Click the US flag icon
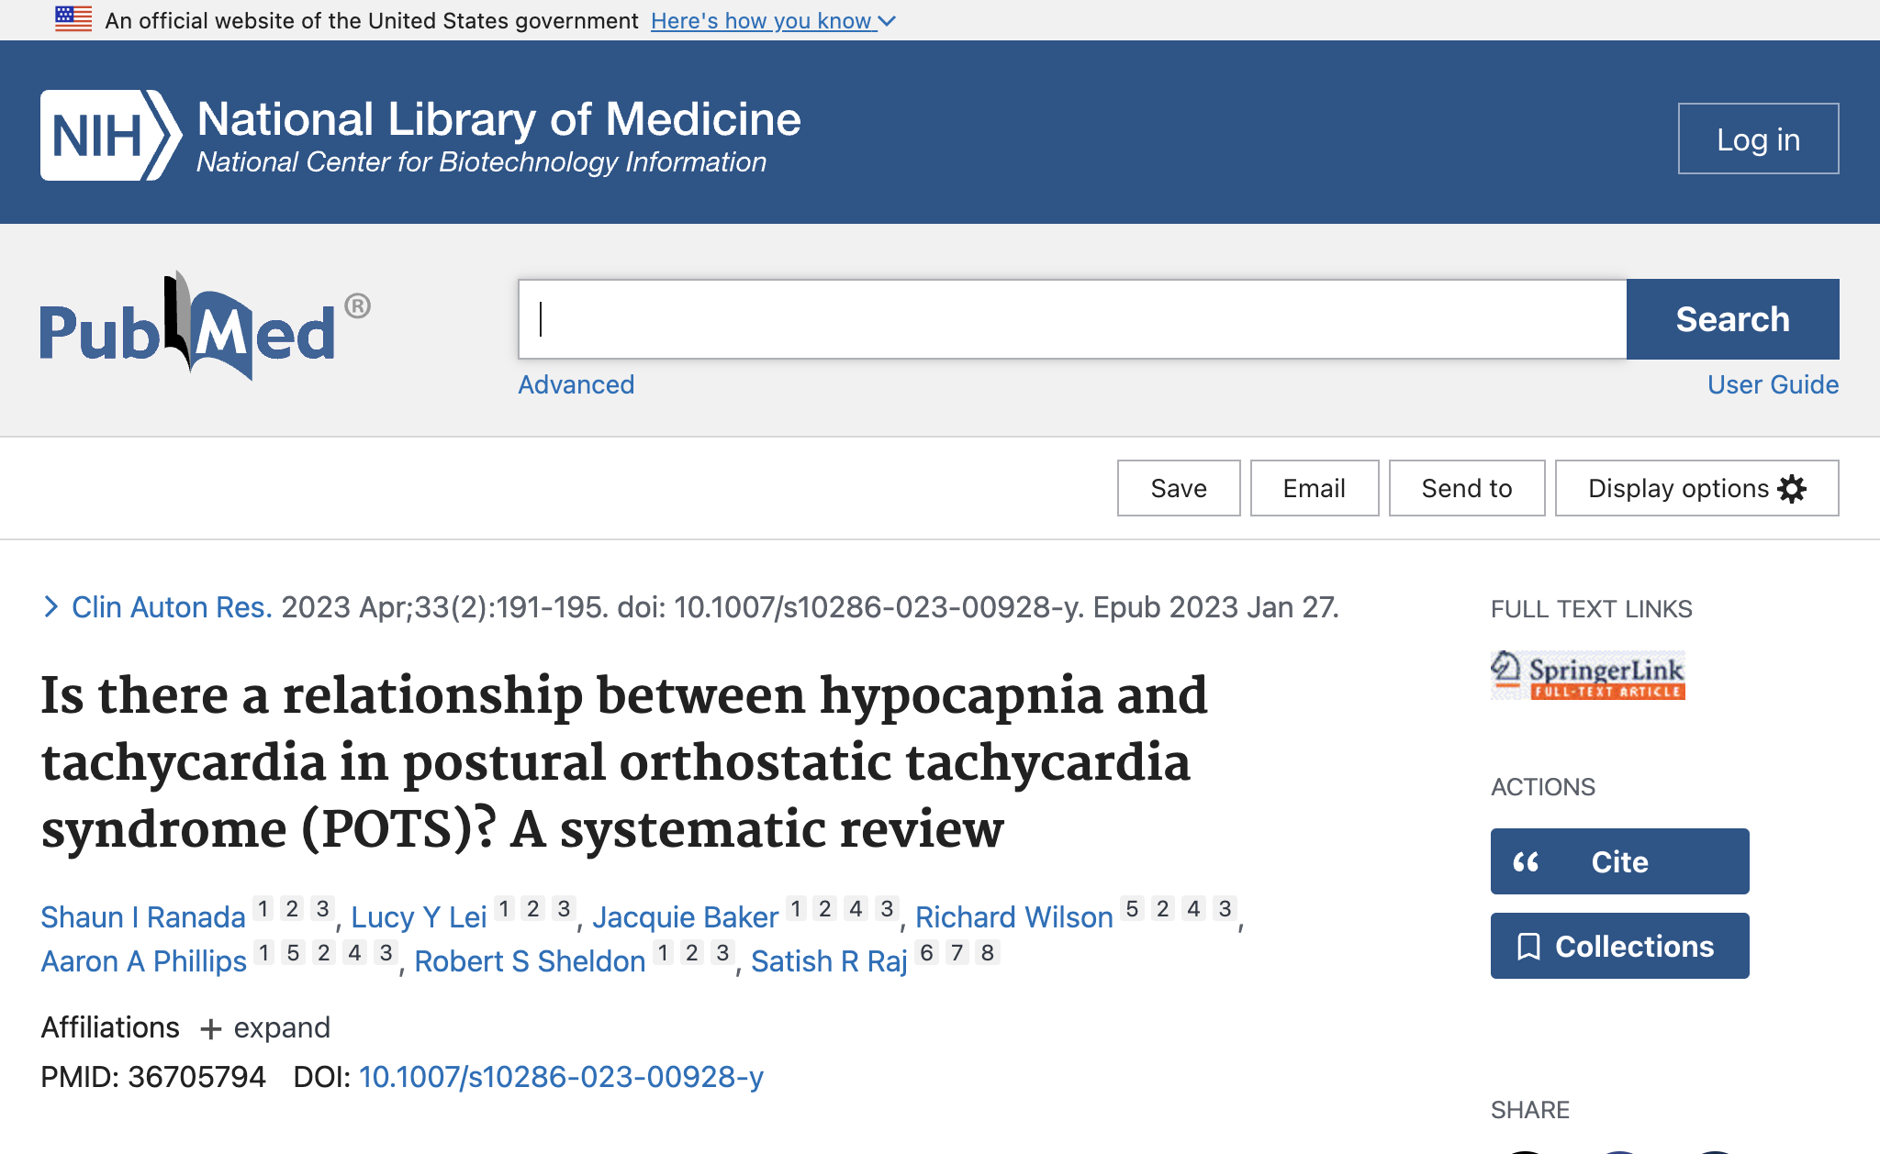Image resolution: width=1880 pixels, height=1154 pixels. click(73, 19)
